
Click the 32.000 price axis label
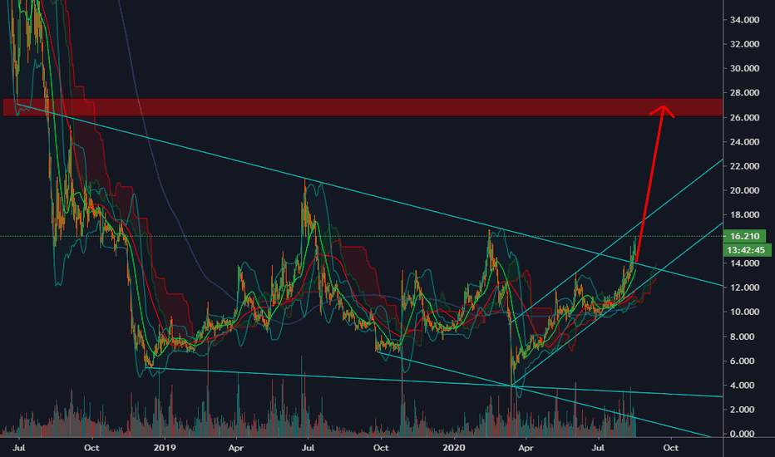744,44
